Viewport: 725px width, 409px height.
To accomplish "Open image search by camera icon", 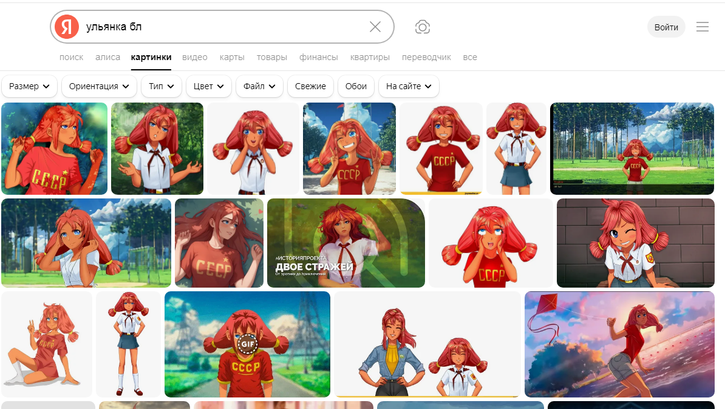I will click(x=422, y=27).
